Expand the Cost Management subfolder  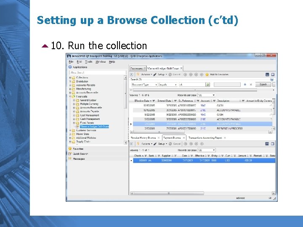click(74, 115)
